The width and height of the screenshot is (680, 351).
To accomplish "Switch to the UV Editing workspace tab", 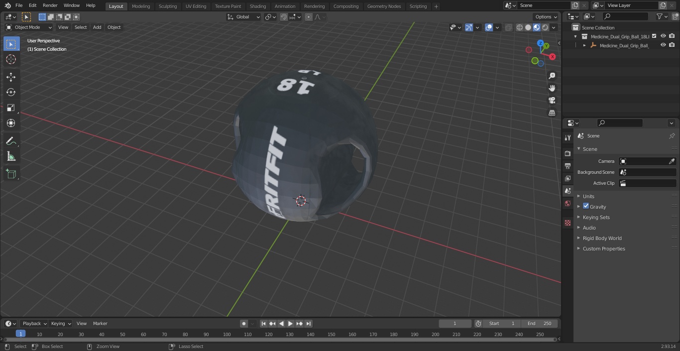I will (x=196, y=6).
